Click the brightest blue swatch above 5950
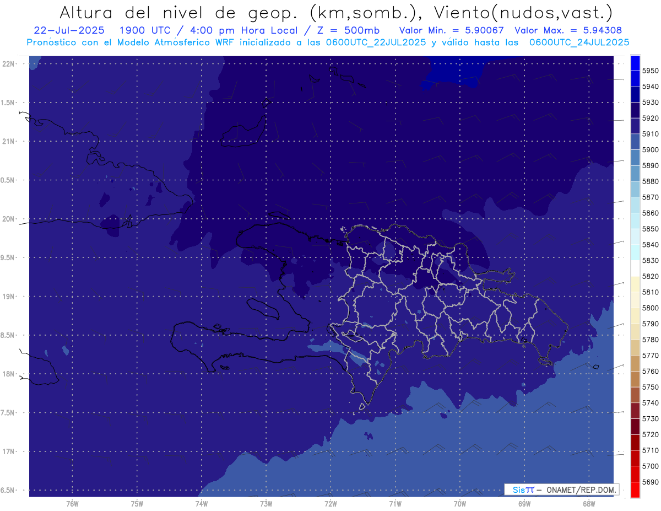This screenshot has height=511, width=661. (635, 62)
